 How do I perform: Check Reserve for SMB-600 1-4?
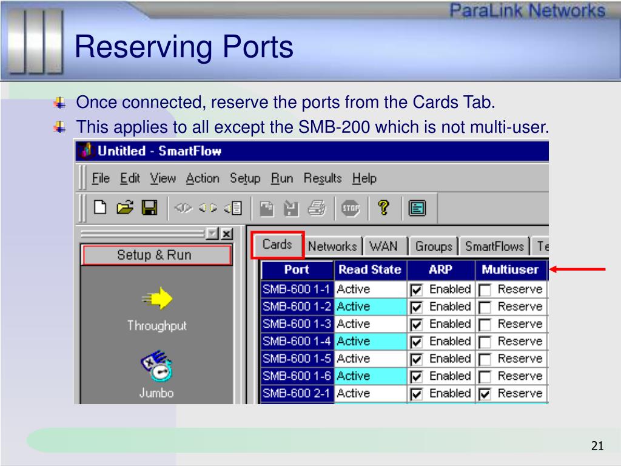coord(485,342)
